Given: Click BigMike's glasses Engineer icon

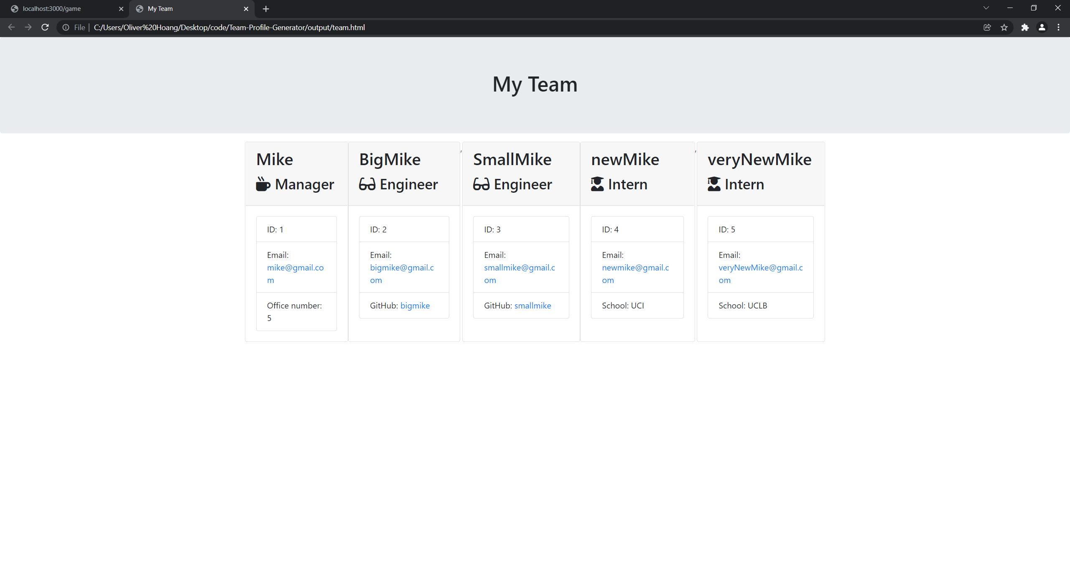Looking at the screenshot, I should 367,184.
